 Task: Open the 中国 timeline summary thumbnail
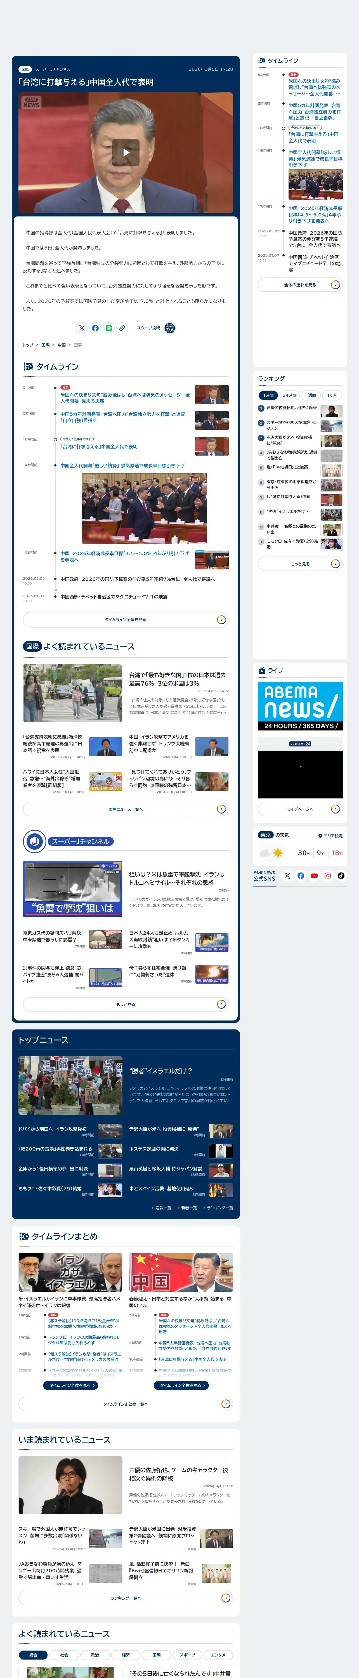click(x=181, y=1273)
